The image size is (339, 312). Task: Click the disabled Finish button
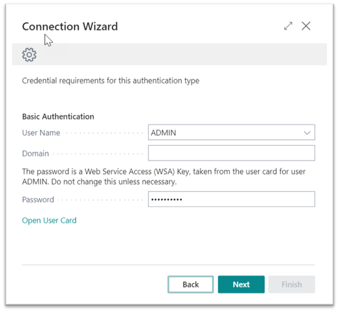pos(291,284)
